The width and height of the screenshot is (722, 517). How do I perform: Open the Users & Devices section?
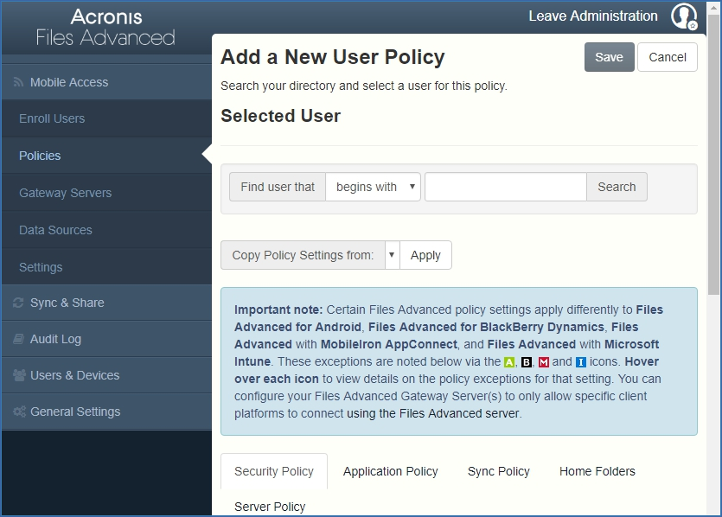[107, 375]
